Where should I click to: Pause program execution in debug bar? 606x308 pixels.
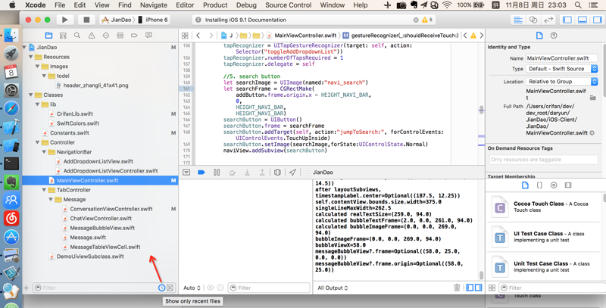pyautogui.click(x=217, y=172)
